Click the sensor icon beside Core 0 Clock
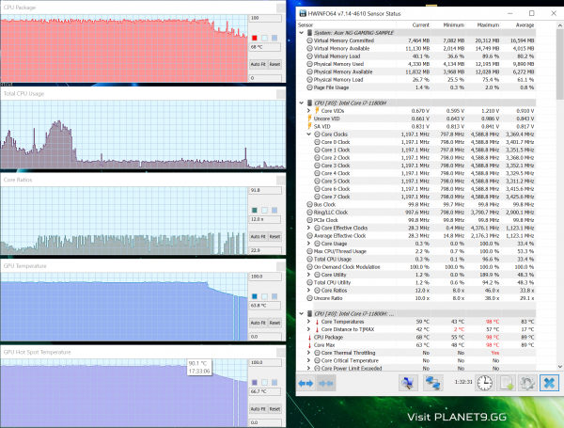This screenshot has width=564, height=428. (317, 142)
